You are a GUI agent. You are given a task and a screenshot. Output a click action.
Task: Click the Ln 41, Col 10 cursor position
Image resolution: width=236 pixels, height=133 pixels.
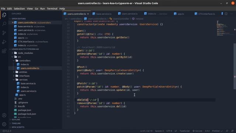coord(146,131)
